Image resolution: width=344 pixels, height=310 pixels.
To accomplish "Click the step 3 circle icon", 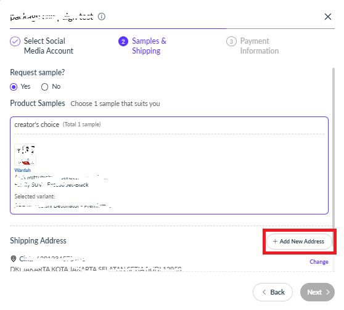I will 231,41.
